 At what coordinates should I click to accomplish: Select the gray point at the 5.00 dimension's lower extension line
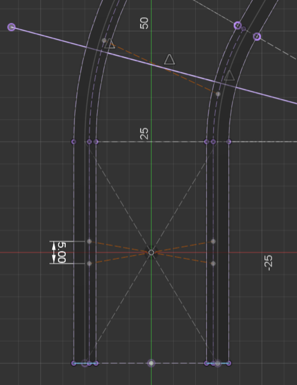pos(90,264)
